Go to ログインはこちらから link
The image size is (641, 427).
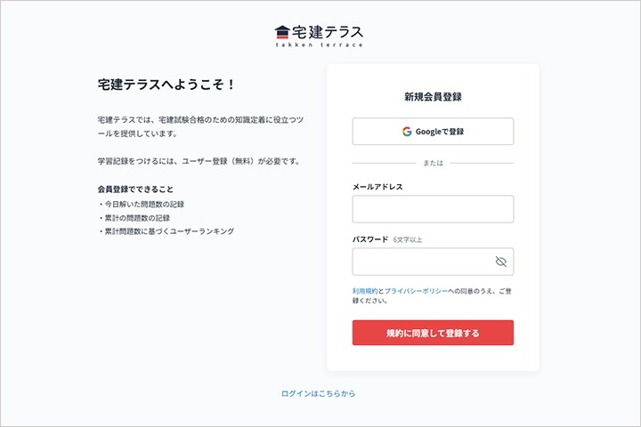pos(318,393)
